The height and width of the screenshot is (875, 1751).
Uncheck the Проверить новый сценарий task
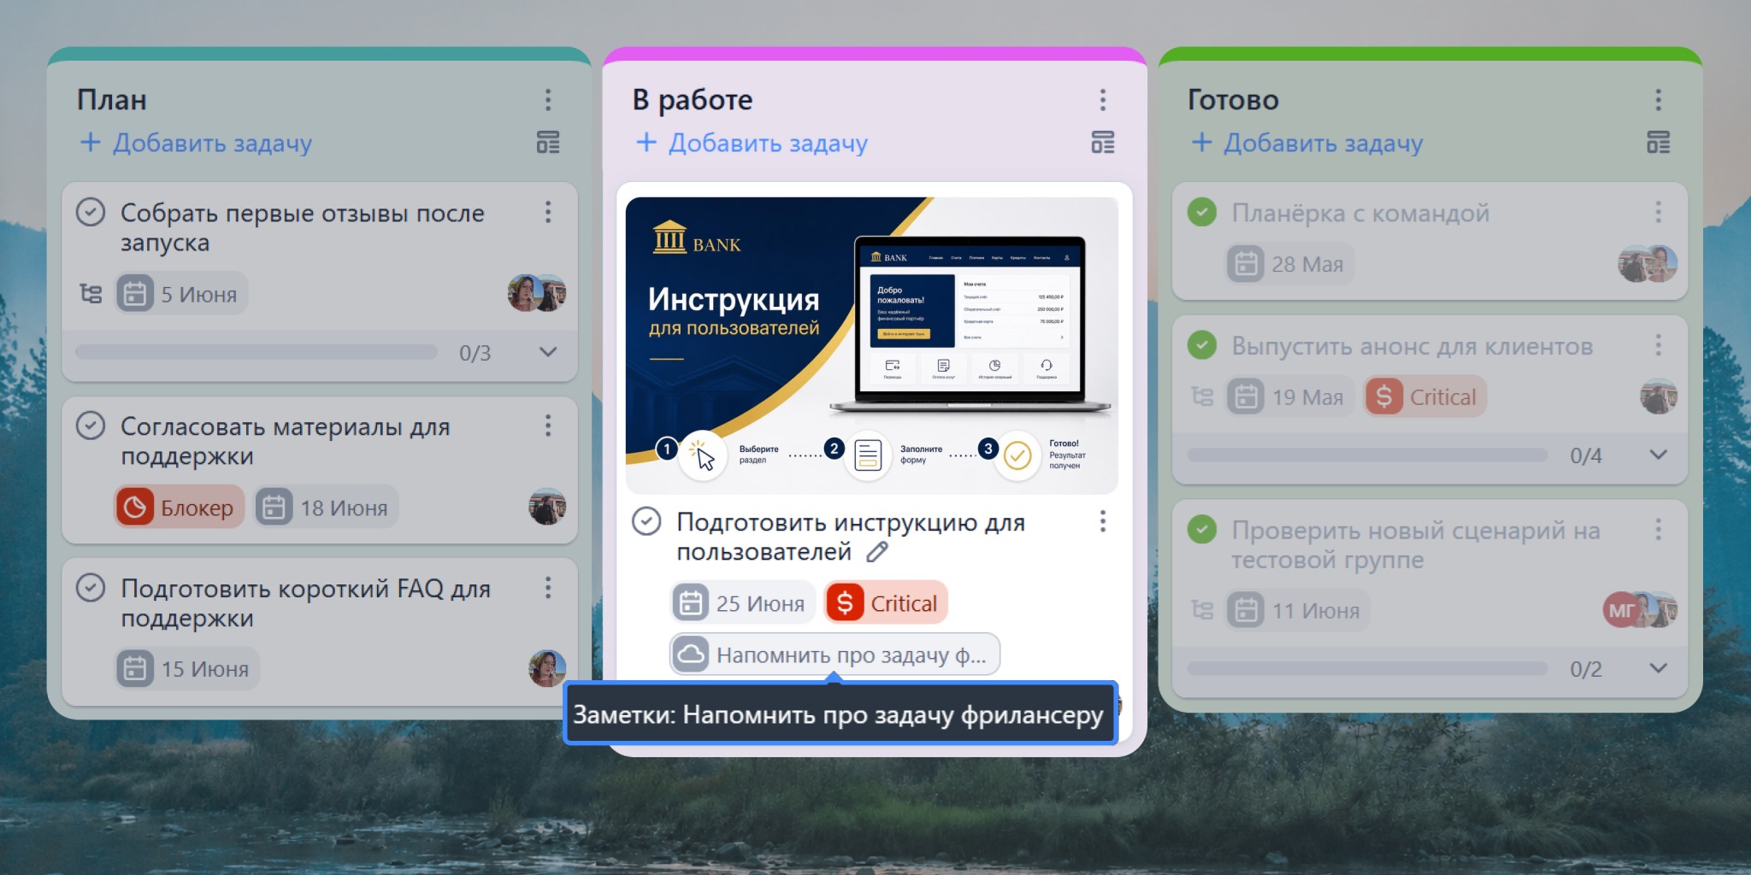coord(1202,530)
